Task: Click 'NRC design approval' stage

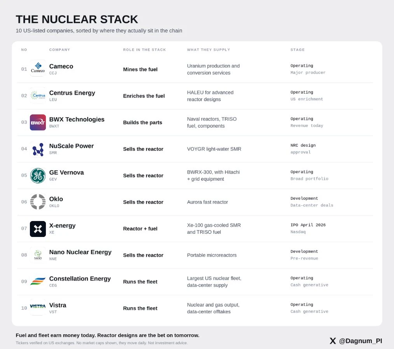Action: coord(303,149)
